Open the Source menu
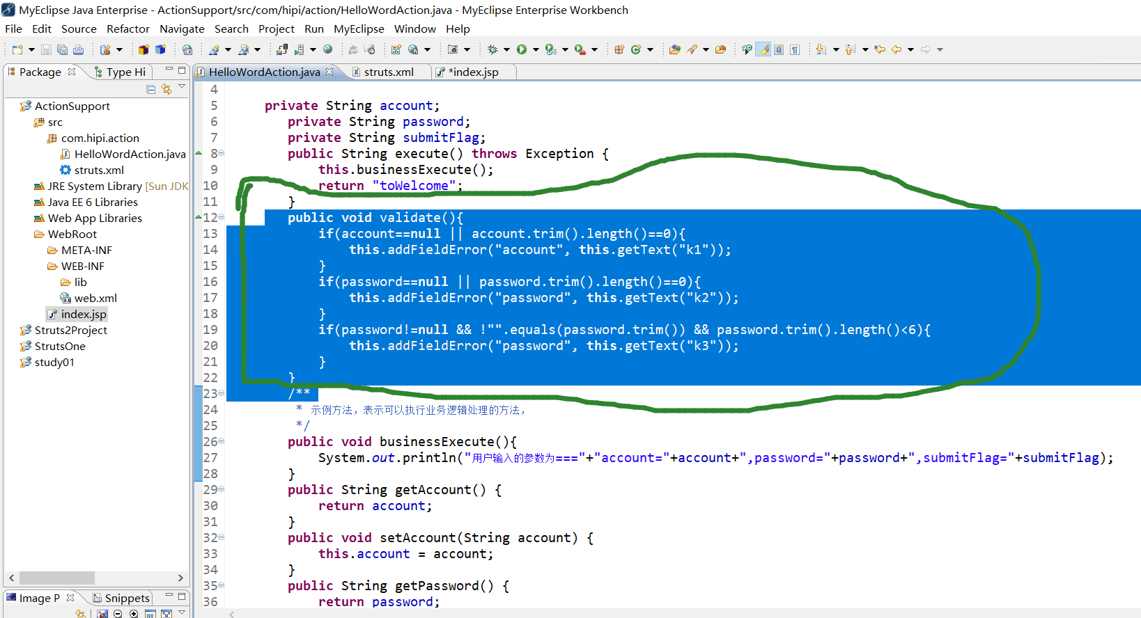1141x618 pixels. pyautogui.click(x=79, y=29)
